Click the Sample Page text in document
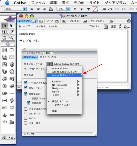 [27, 34]
